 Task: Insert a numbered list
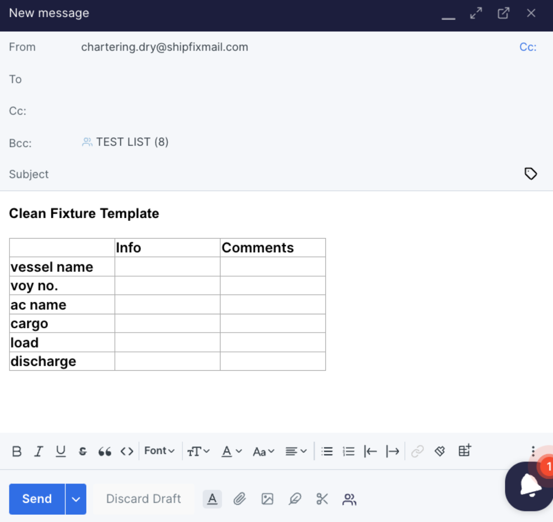(x=349, y=452)
